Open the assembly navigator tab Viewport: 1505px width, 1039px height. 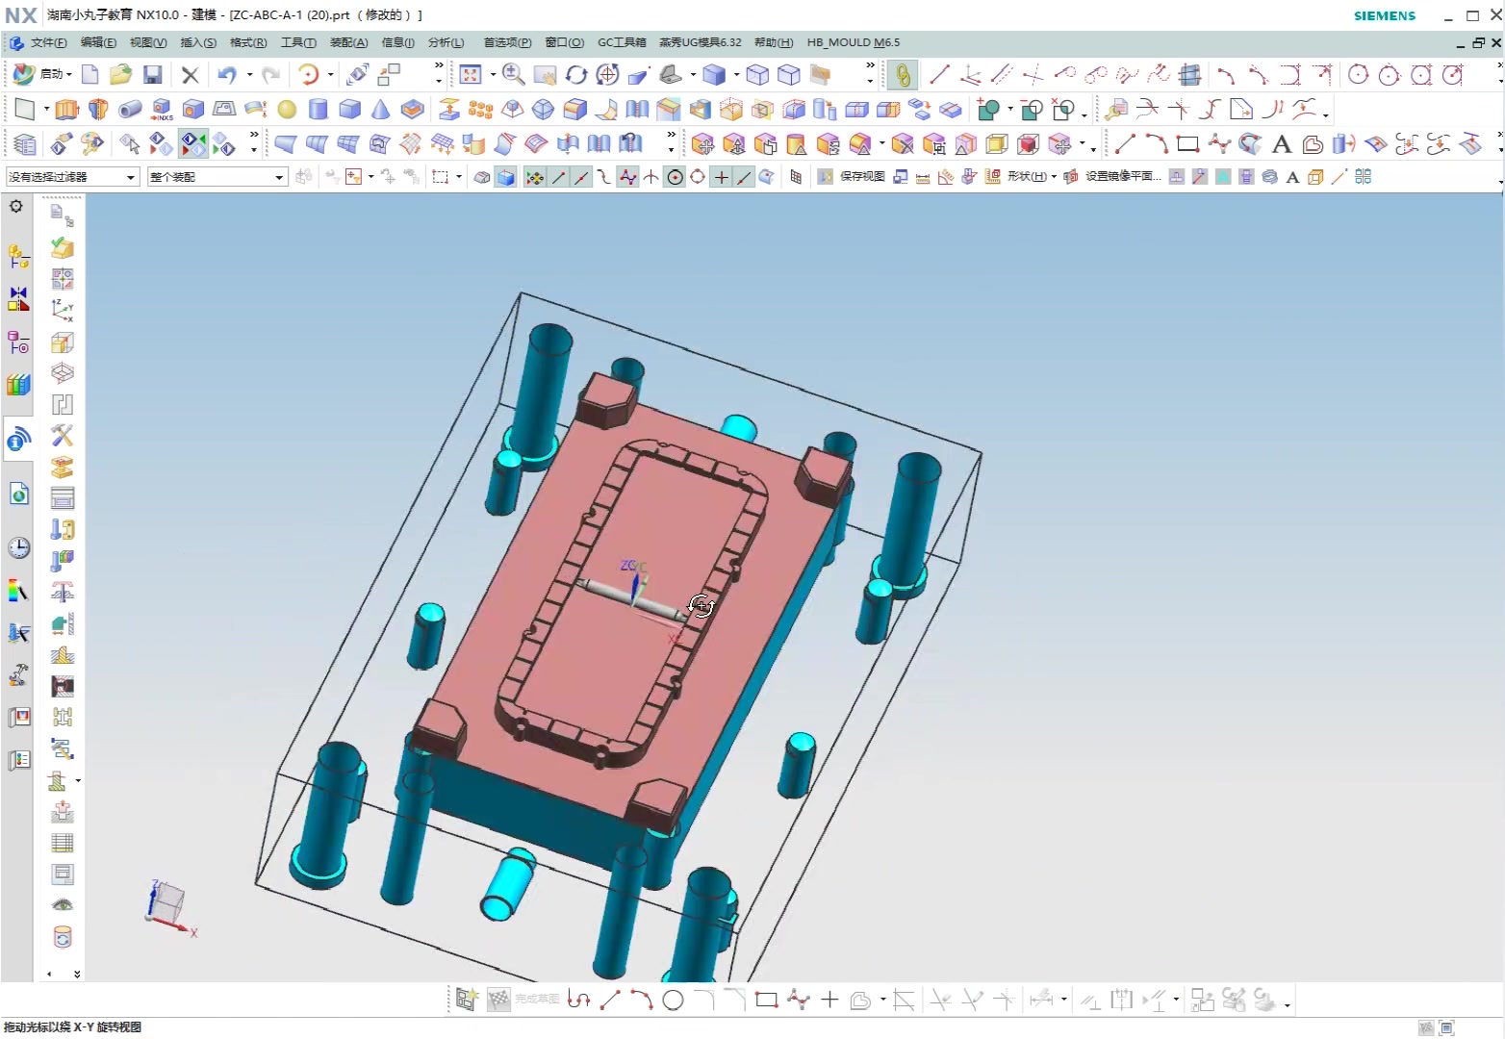(x=18, y=257)
